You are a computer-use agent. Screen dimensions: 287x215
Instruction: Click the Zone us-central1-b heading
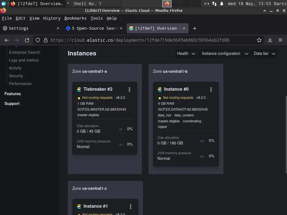170,71
